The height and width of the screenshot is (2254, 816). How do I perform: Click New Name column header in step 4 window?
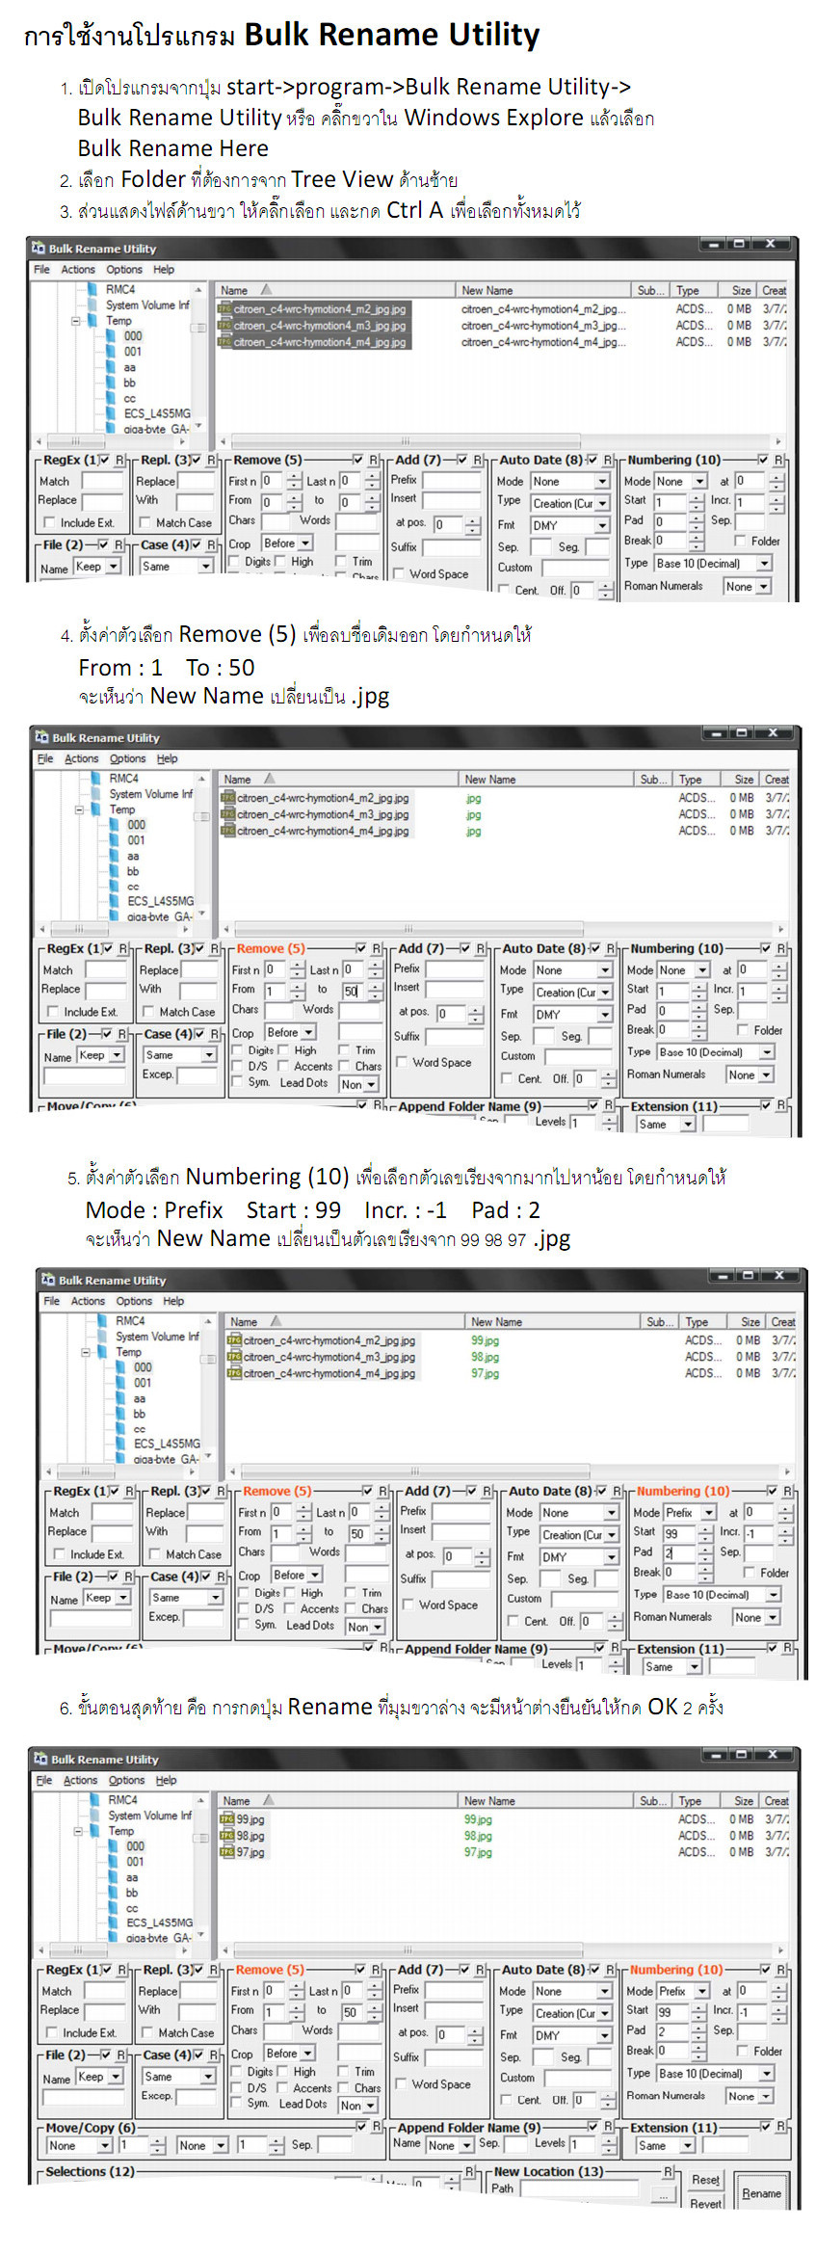click(x=546, y=779)
